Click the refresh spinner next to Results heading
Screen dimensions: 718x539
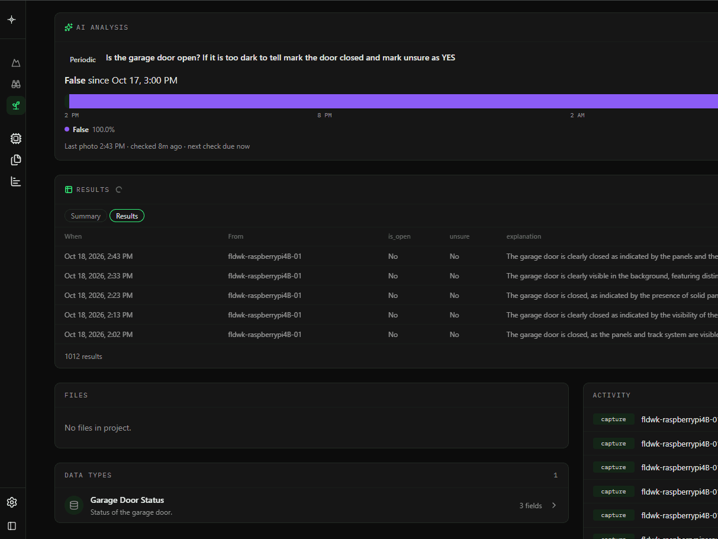119,190
